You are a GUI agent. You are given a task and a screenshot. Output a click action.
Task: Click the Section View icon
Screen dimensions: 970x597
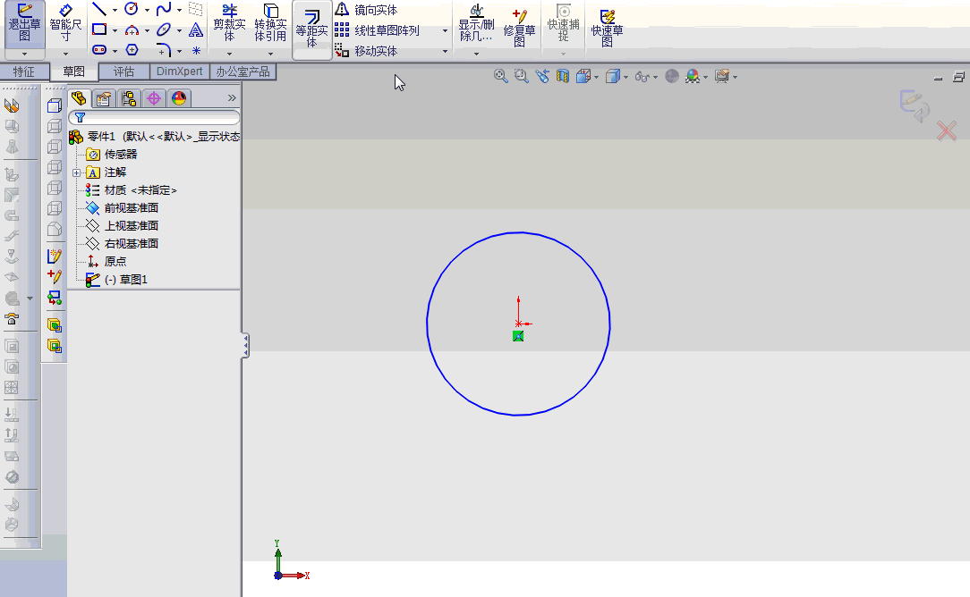pyautogui.click(x=562, y=76)
